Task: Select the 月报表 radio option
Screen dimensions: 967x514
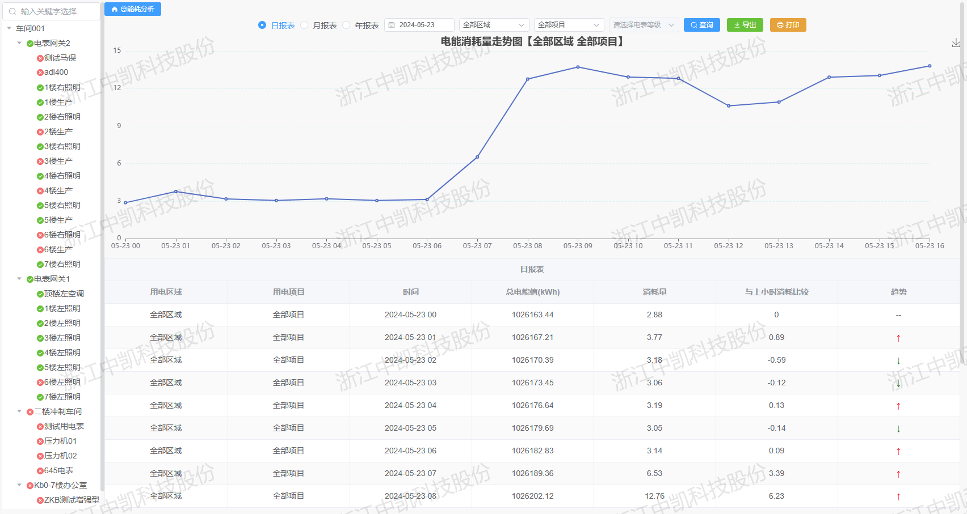Action: pos(304,25)
